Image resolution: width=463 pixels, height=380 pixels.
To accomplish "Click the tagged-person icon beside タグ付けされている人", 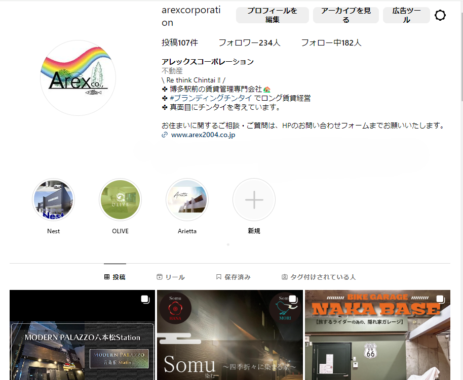I will [284, 277].
